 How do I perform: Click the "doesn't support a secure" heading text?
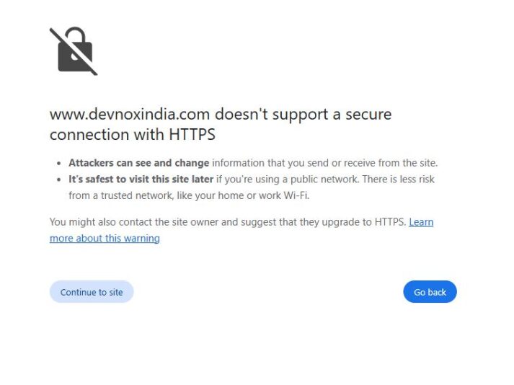tap(303, 114)
